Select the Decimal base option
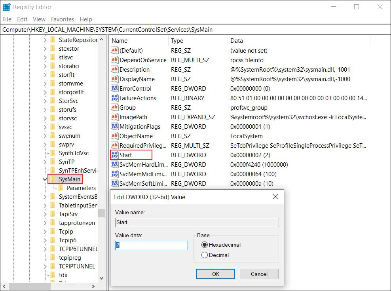Viewport: 391px width, 291px height. point(205,255)
